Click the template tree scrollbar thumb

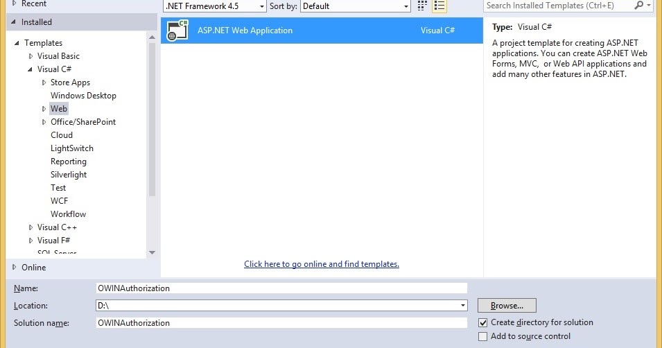click(152, 119)
